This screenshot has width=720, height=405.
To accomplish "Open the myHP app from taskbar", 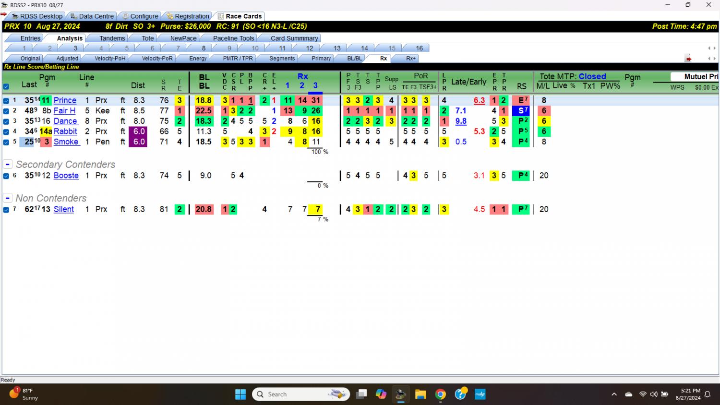I will pos(480,394).
